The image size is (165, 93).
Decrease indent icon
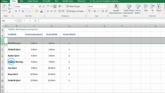(60, 11)
